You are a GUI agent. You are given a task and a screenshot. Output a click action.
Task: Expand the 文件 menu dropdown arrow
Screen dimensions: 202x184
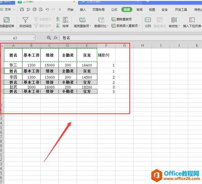14,10
